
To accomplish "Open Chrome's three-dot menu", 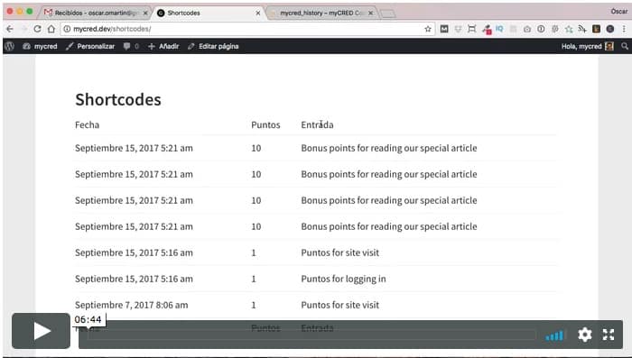I will [x=624, y=29].
